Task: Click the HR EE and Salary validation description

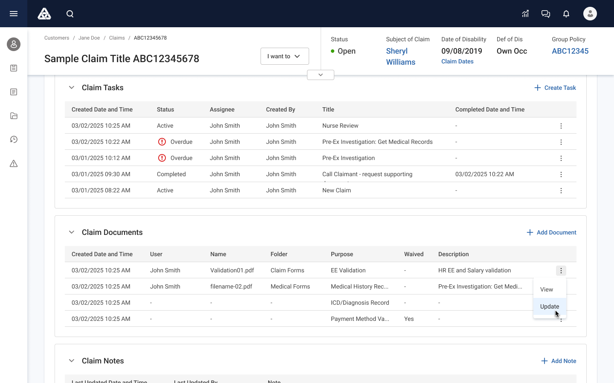Action: 475,270
